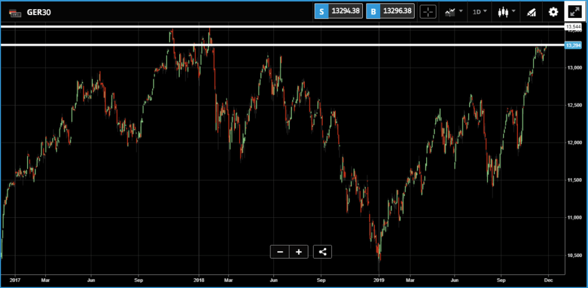Select the drawing tools pencil icon
Image resolution: width=588 pixels, height=288 pixels.
coord(531,12)
